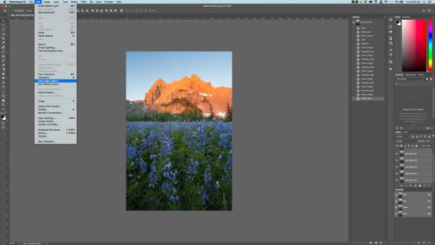This screenshot has width=435, height=245.
Task: Select the Lasso tool
Action: tap(3, 29)
